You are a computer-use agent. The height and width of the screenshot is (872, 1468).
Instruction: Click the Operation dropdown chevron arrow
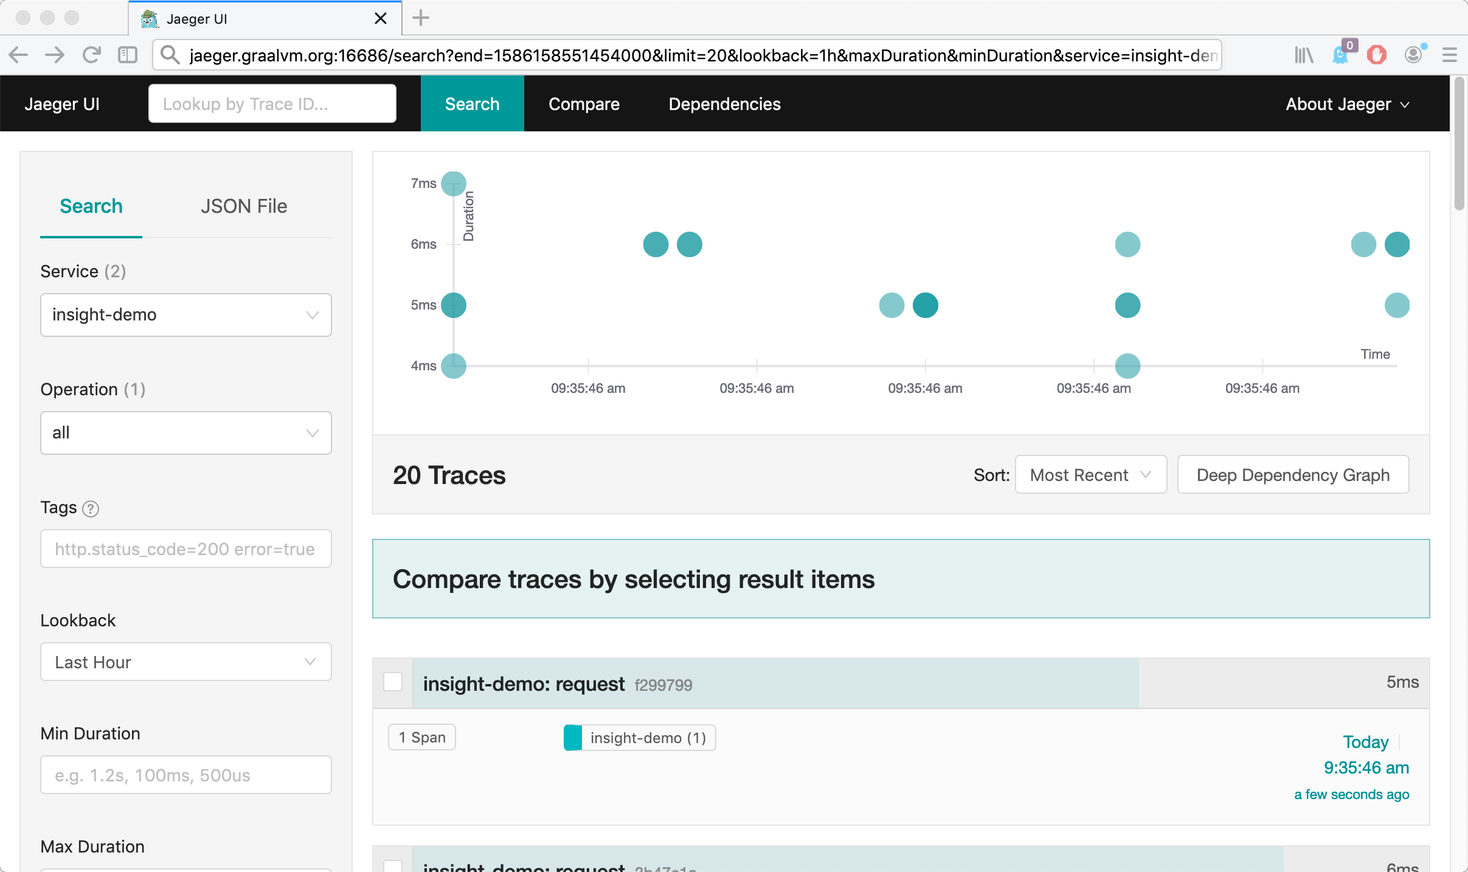313,433
